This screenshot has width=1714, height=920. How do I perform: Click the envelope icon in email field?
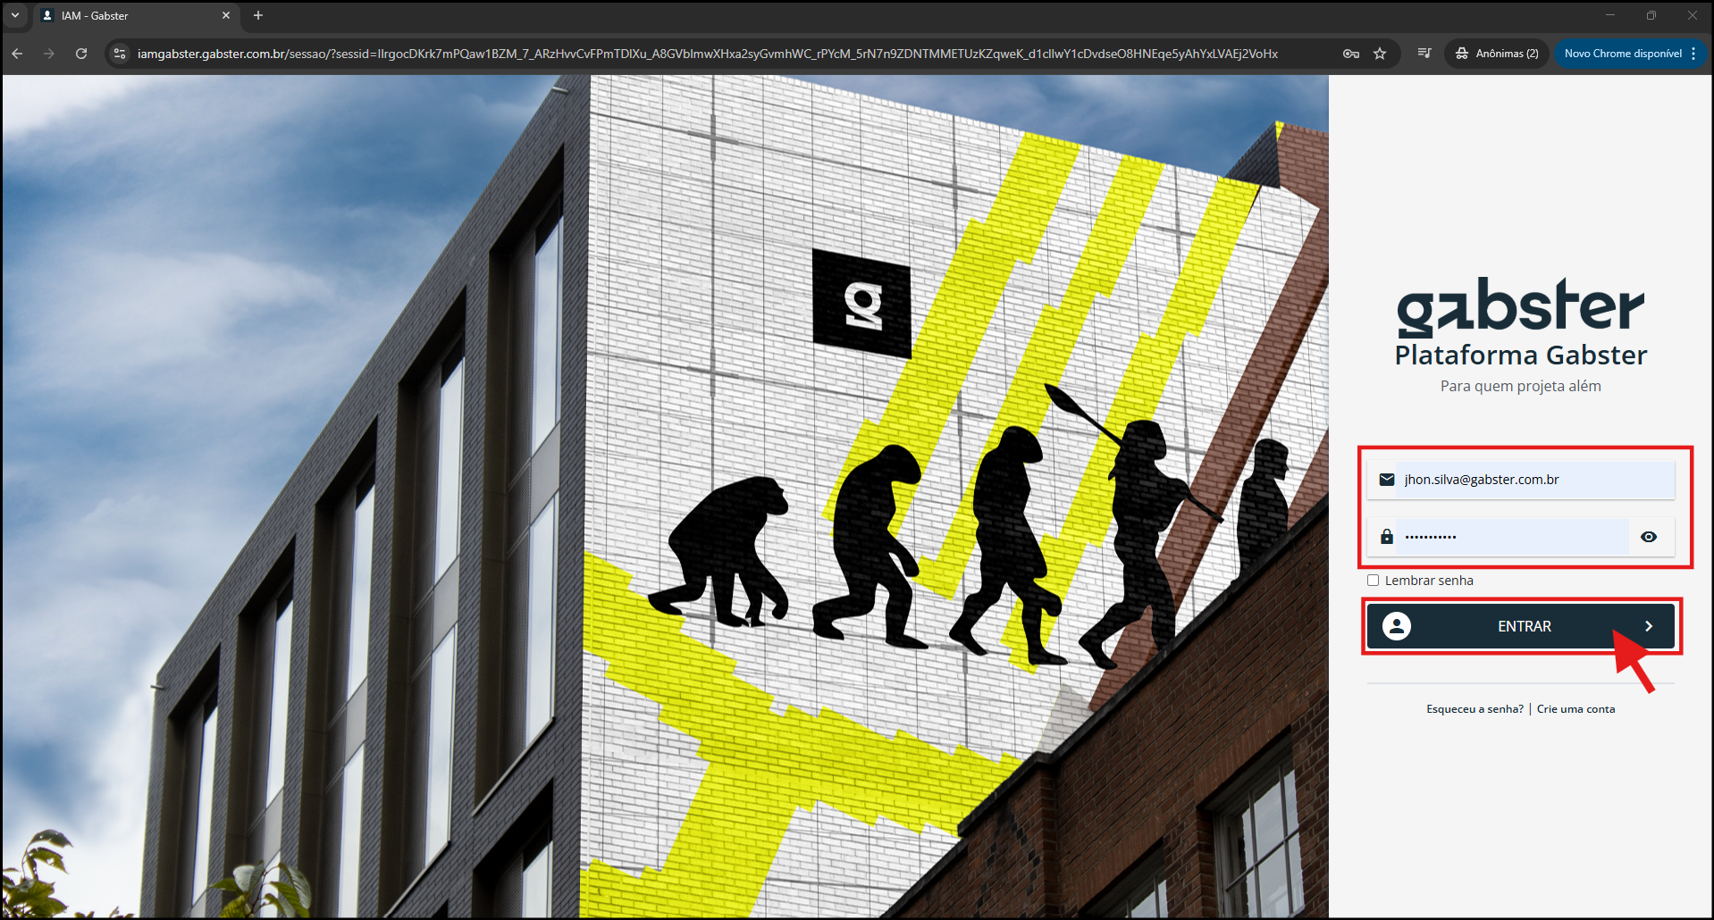pyautogui.click(x=1387, y=480)
